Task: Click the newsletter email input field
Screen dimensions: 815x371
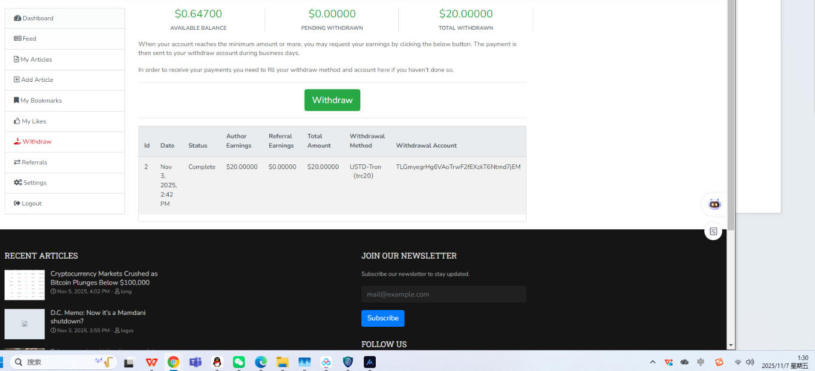Action: click(x=443, y=295)
